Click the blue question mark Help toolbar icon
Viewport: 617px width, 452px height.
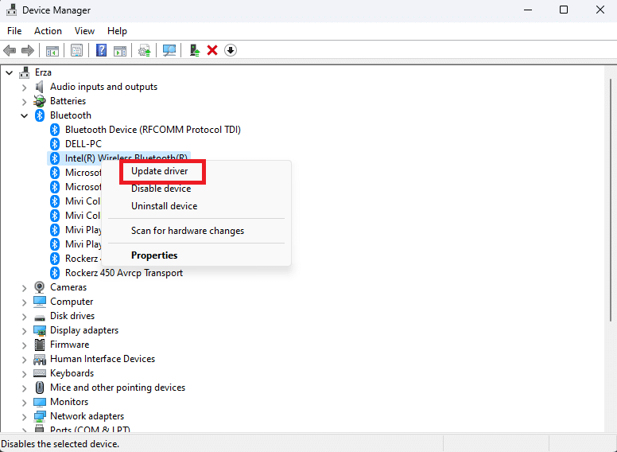[101, 50]
